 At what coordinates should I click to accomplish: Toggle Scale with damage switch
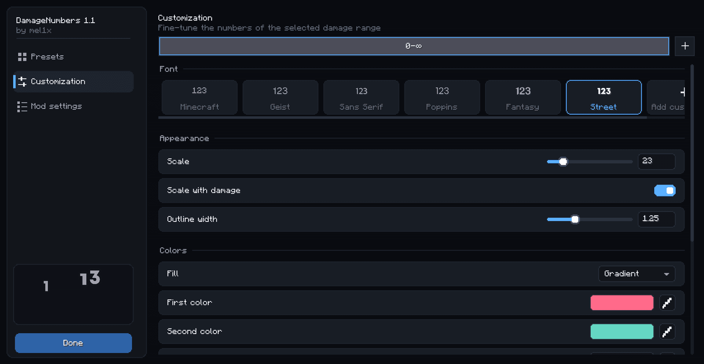click(x=664, y=191)
